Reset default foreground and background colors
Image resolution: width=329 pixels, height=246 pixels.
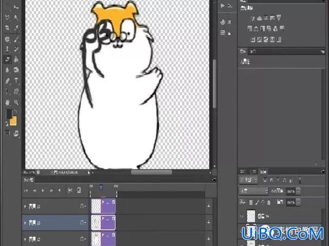click(7, 124)
